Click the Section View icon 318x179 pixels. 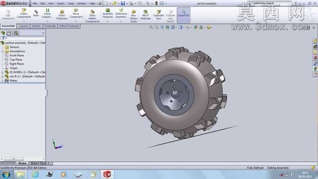click(x=167, y=28)
